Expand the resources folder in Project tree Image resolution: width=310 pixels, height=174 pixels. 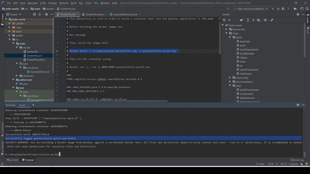click(17, 76)
